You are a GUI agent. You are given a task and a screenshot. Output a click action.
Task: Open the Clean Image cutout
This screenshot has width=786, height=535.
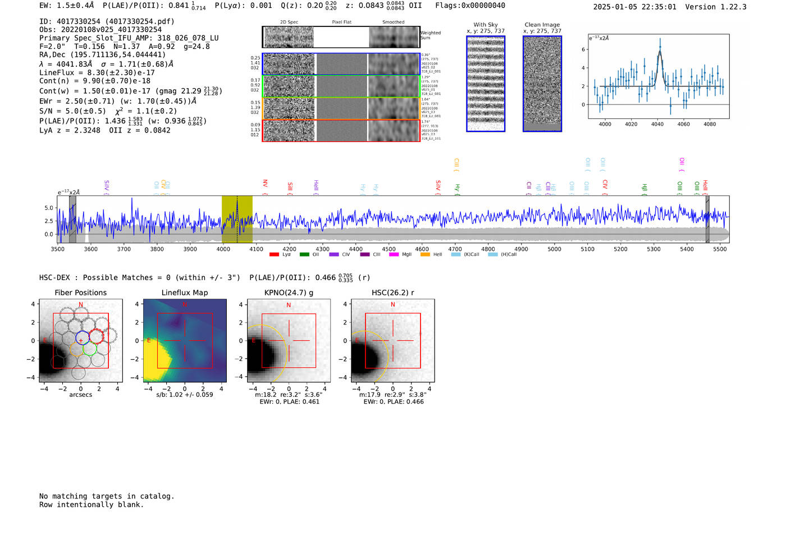click(542, 84)
